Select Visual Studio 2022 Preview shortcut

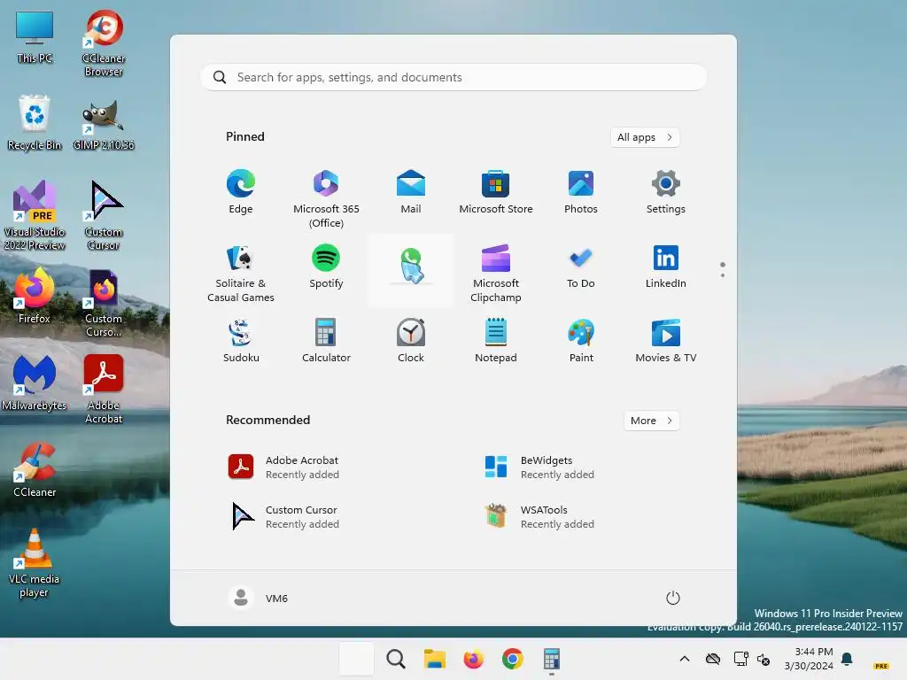pos(35,215)
